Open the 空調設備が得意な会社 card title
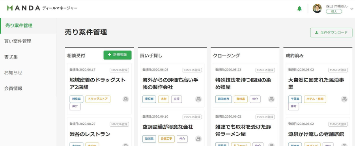Image resolution: width=355 pixels, height=146 pixels. pyautogui.click(x=168, y=127)
